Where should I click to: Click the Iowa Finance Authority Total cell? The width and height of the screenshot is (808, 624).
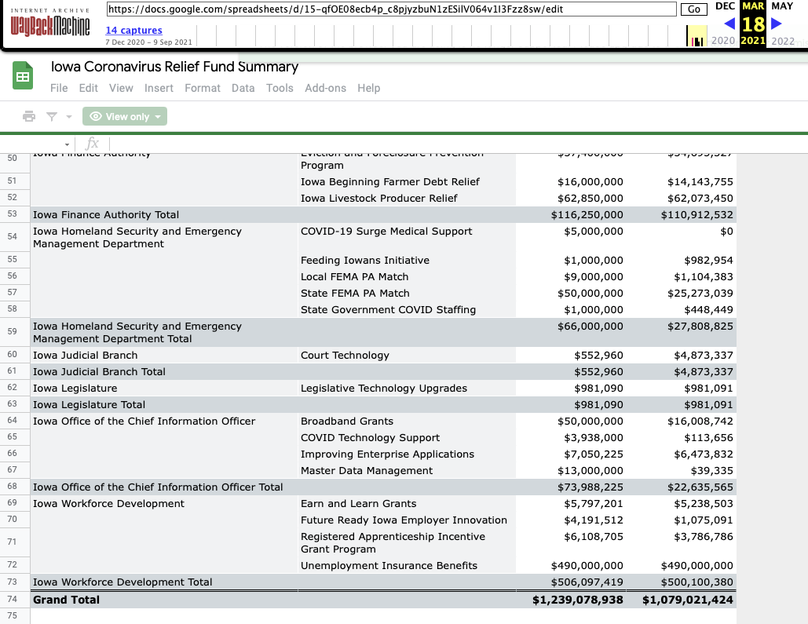point(164,214)
